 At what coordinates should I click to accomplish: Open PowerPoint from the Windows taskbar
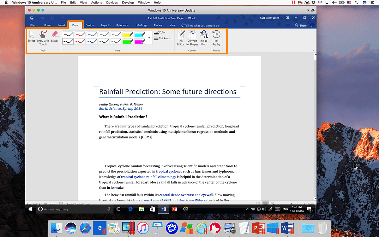click(174, 209)
